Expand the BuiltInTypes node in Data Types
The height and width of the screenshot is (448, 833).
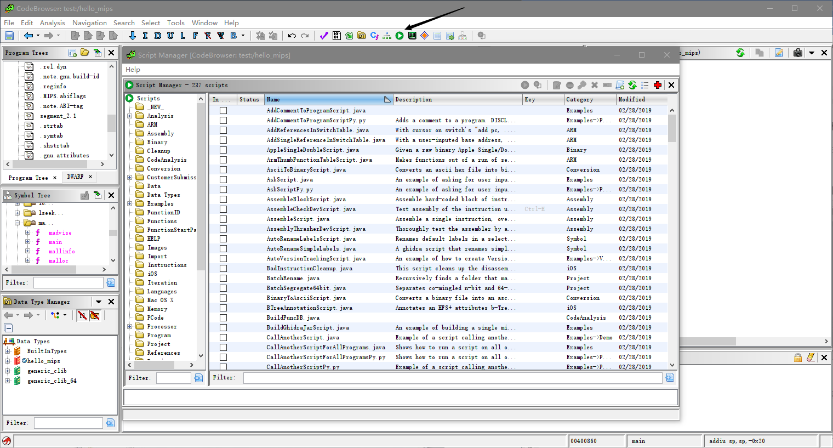click(8, 351)
